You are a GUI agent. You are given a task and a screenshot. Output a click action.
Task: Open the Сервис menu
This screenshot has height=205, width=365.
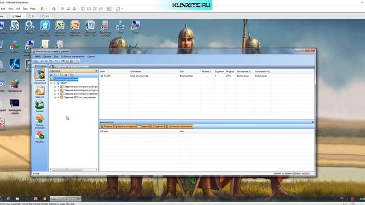tap(91, 56)
